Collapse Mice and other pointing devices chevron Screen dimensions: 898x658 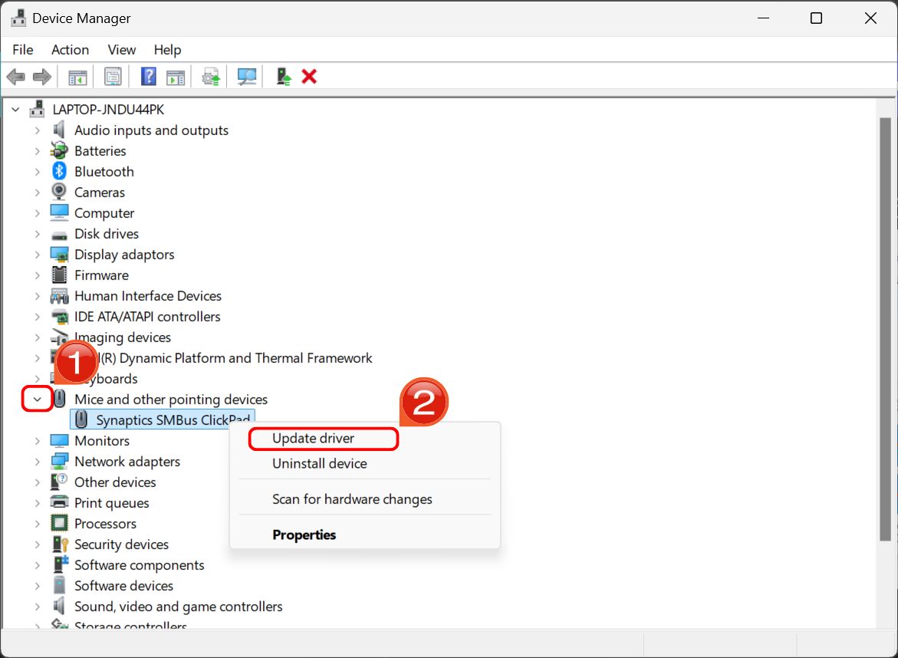[x=38, y=399]
